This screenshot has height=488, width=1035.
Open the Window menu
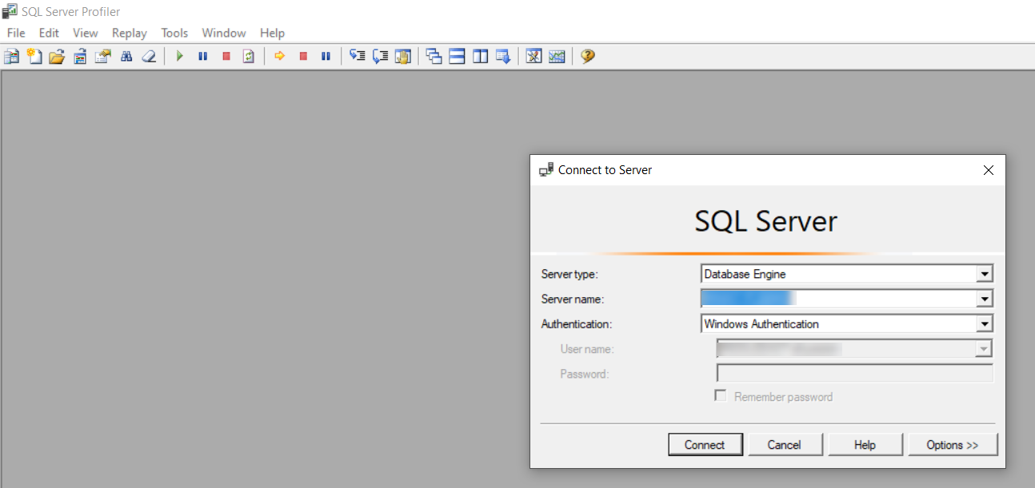224,33
